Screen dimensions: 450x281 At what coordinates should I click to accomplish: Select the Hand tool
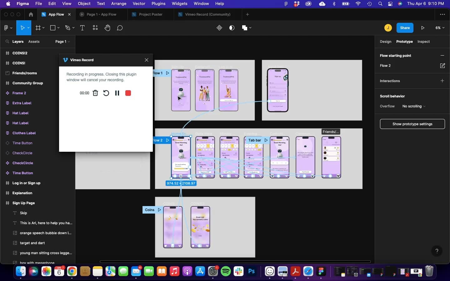107,28
